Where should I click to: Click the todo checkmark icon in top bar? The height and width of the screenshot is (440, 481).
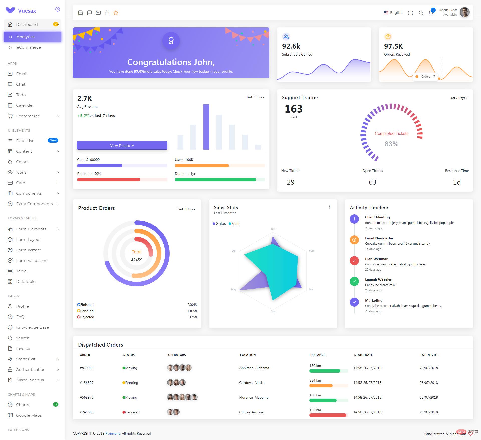click(x=81, y=13)
